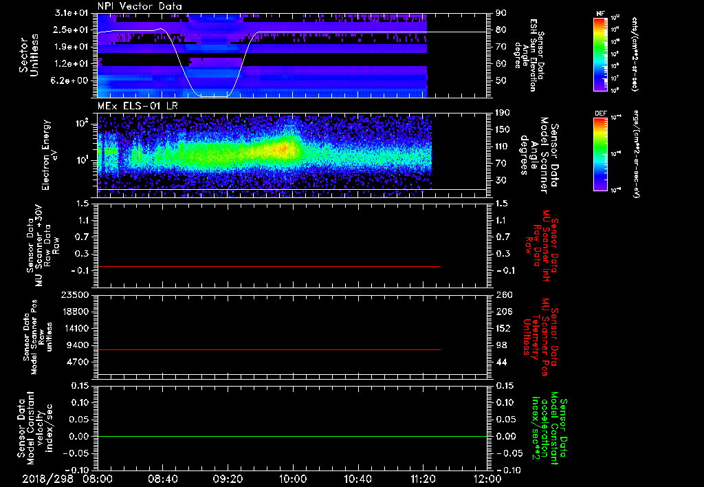This screenshot has height=487, width=704.
Task: Select the "NPI Vector Data" panel title
Action: pyautogui.click(x=140, y=6)
